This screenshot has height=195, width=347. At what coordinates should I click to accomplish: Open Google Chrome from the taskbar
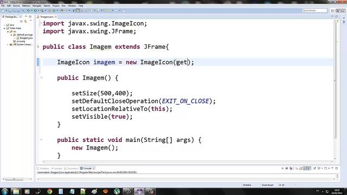point(49,191)
